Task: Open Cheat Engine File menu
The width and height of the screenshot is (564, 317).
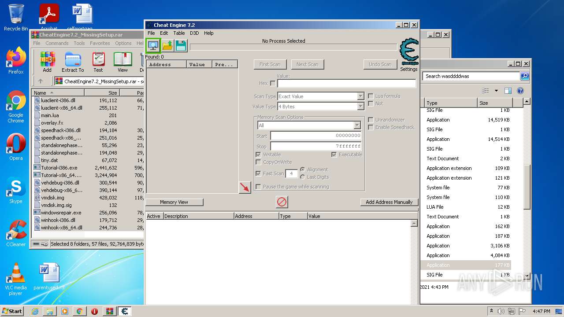Action: 151,33
